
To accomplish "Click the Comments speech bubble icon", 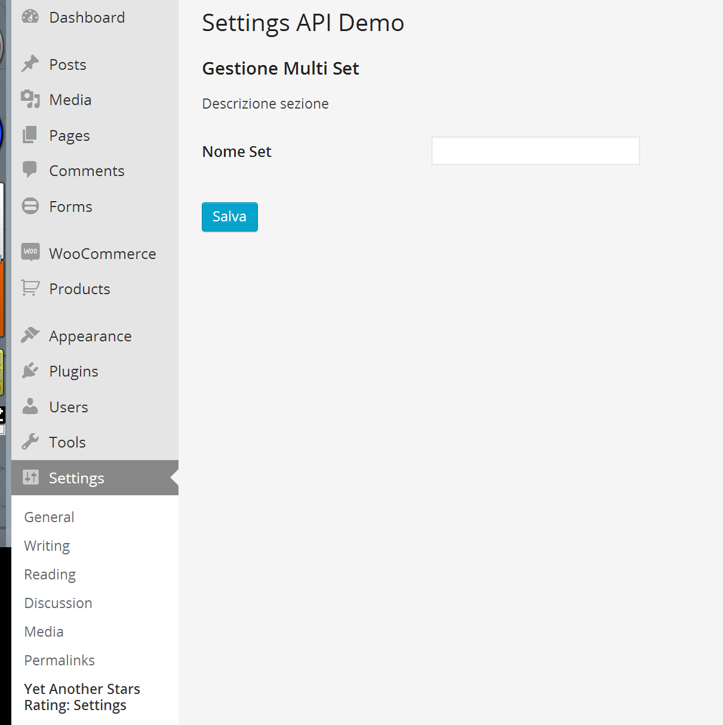I will 30,170.
